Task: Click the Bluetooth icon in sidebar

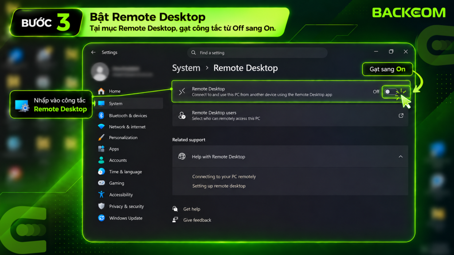Action: click(101, 116)
